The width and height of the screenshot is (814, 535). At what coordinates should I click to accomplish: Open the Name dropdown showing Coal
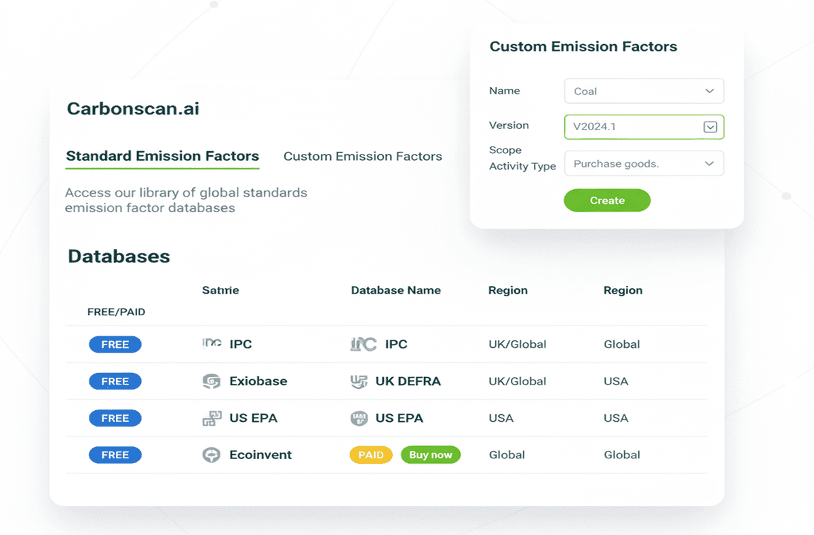pos(643,90)
